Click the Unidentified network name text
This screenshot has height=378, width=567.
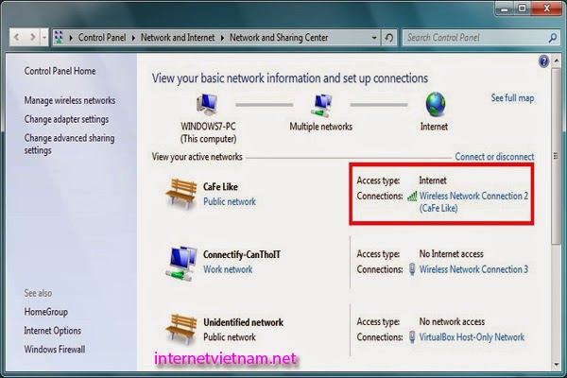click(x=244, y=322)
